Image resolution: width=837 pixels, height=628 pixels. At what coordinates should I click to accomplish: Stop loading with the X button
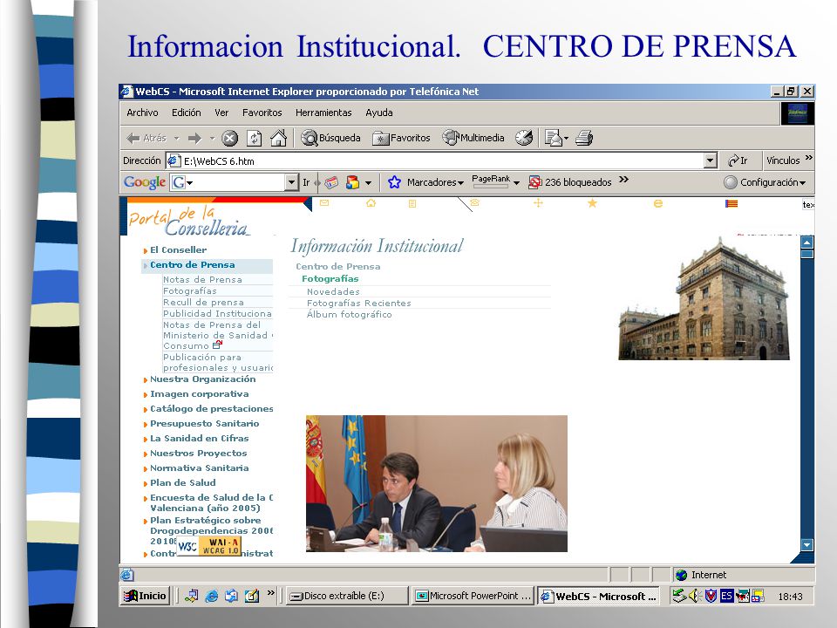coord(229,139)
